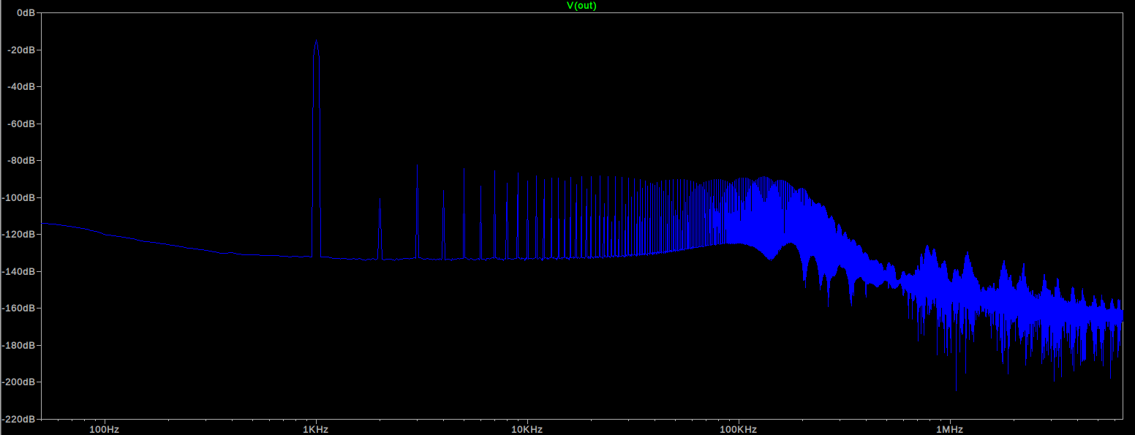Click the -100dB vertical axis label
Viewport: 1135px width, 435px height.
coord(20,197)
